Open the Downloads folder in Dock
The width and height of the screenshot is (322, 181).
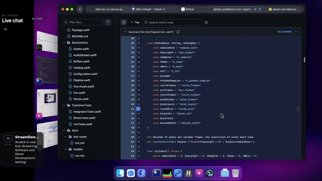pyautogui.click(x=225, y=173)
